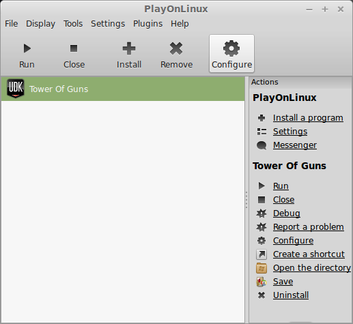
Task: Click the Run toolbar play icon
Action: point(27,48)
